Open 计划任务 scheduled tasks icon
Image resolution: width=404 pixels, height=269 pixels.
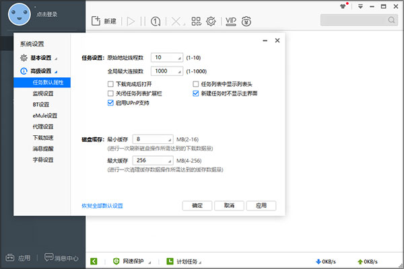[170, 262]
